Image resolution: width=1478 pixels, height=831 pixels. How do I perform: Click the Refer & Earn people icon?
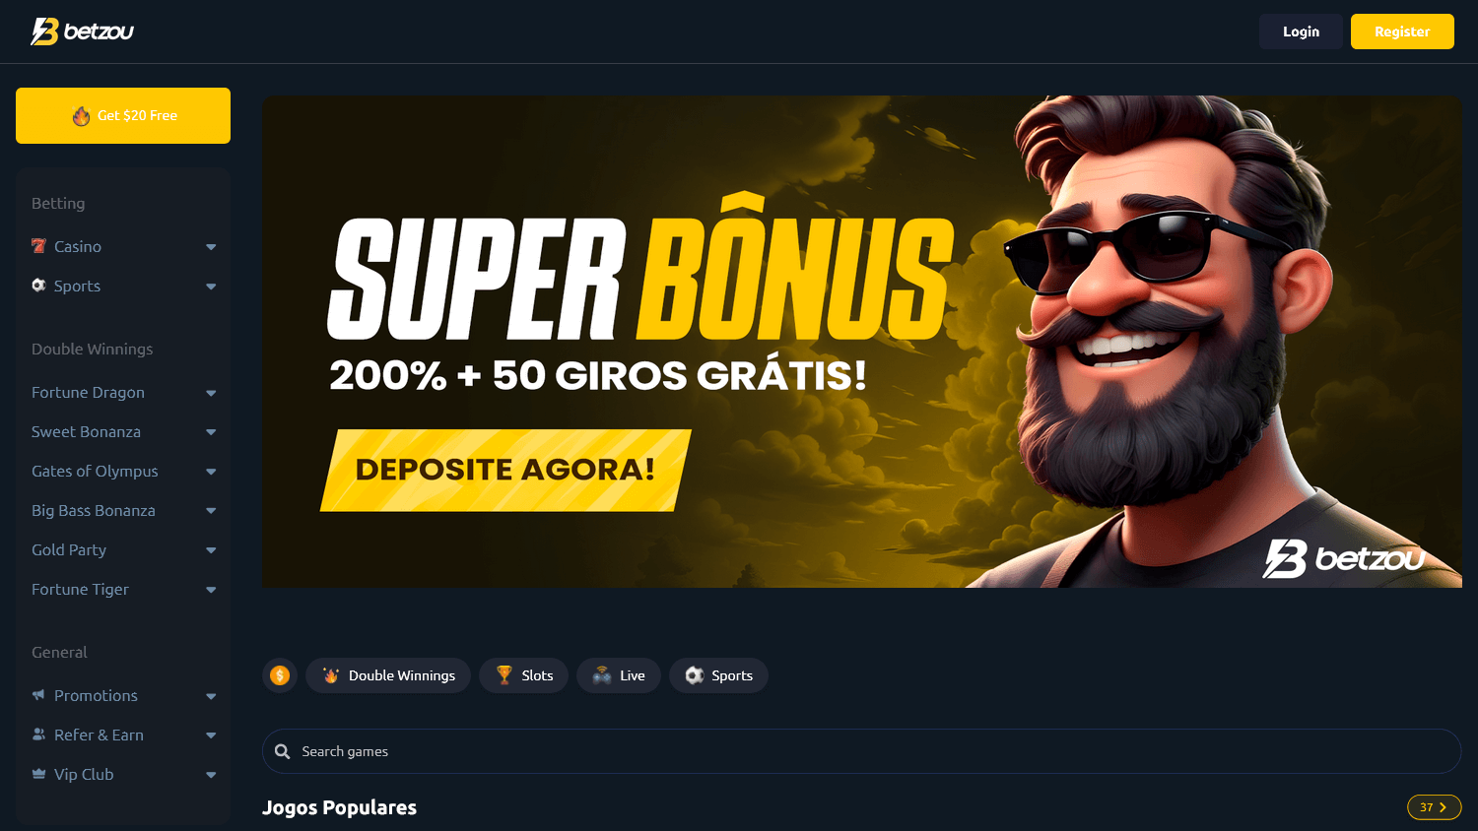pyautogui.click(x=38, y=735)
